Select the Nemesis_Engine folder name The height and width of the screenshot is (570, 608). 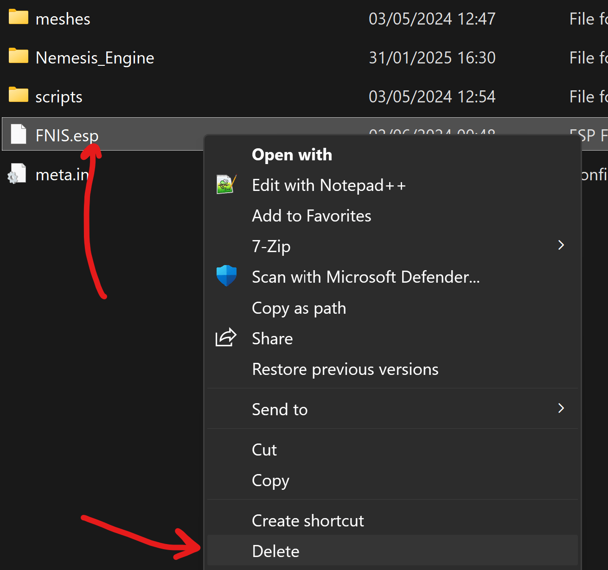coord(95,58)
